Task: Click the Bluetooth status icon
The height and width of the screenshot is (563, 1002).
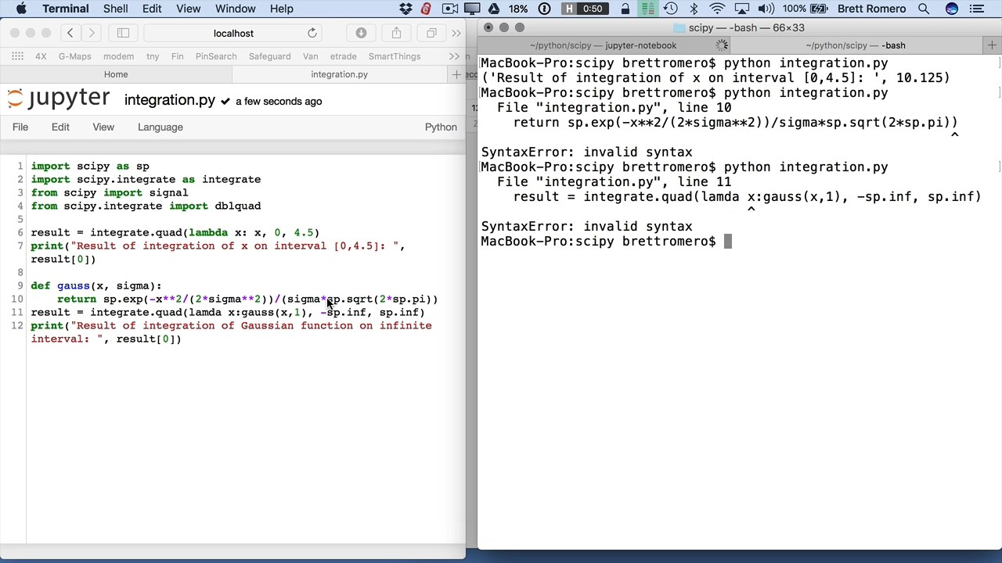Action: 694,9
